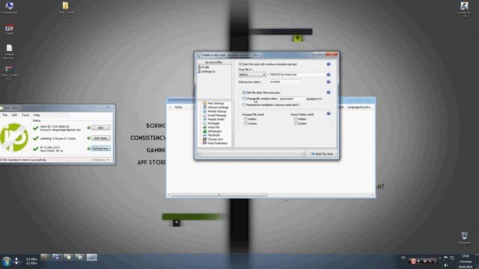This screenshot has height=269, width=479.
Task: Select the Keylogger icon in tree
Action: [x=204, y=123]
